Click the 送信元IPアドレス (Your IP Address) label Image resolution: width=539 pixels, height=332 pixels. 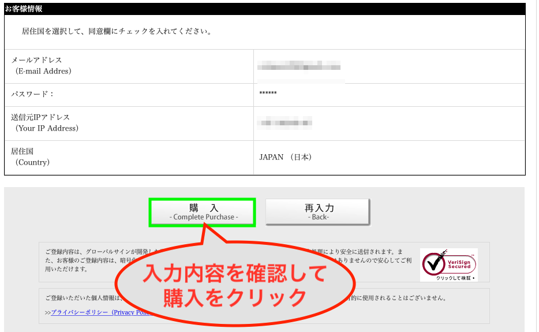(x=44, y=122)
